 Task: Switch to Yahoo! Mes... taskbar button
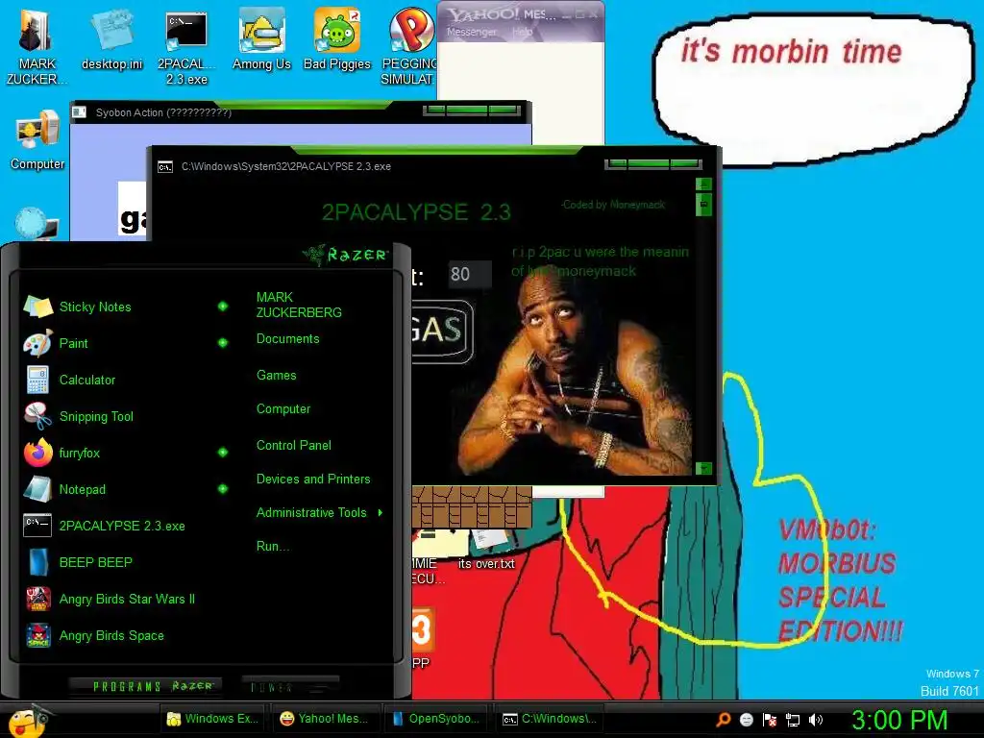[x=325, y=719]
